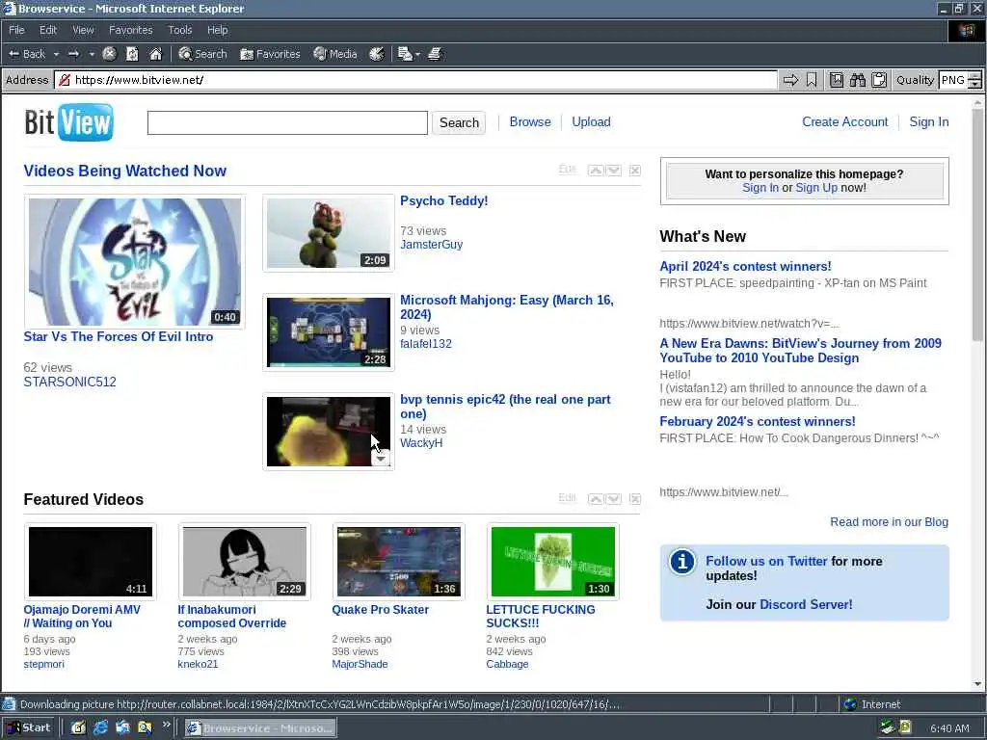
Task: Open the Browse link
Action: tap(530, 122)
